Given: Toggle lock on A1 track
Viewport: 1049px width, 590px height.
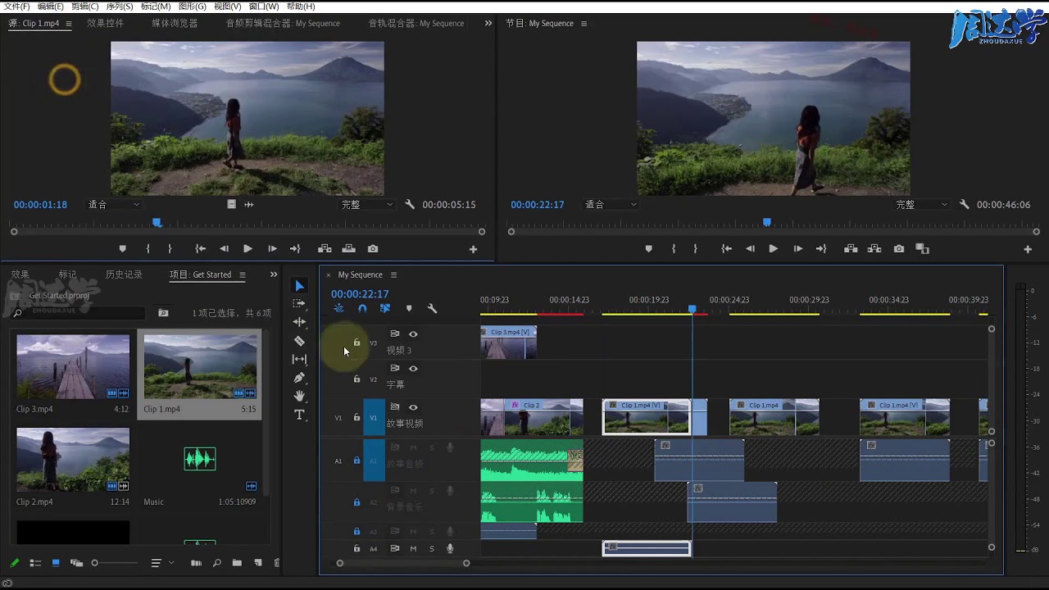Looking at the screenshot, I should (x=356, y=461).
